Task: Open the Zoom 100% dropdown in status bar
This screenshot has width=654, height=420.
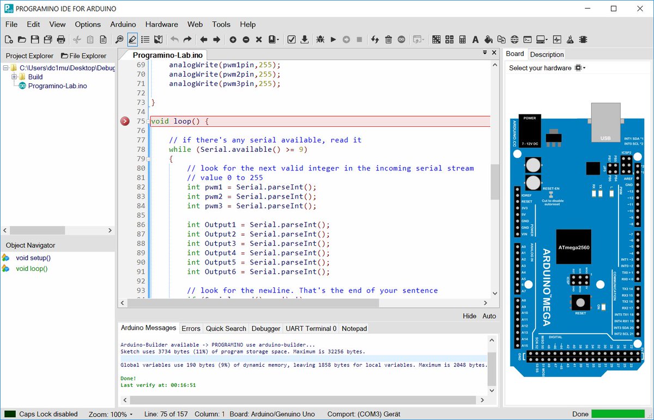Action: pos(111,414)
